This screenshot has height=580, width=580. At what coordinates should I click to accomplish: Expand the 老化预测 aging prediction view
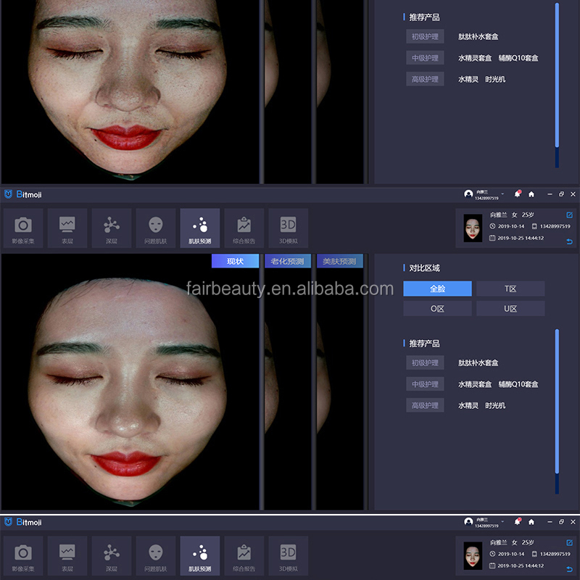288,261
